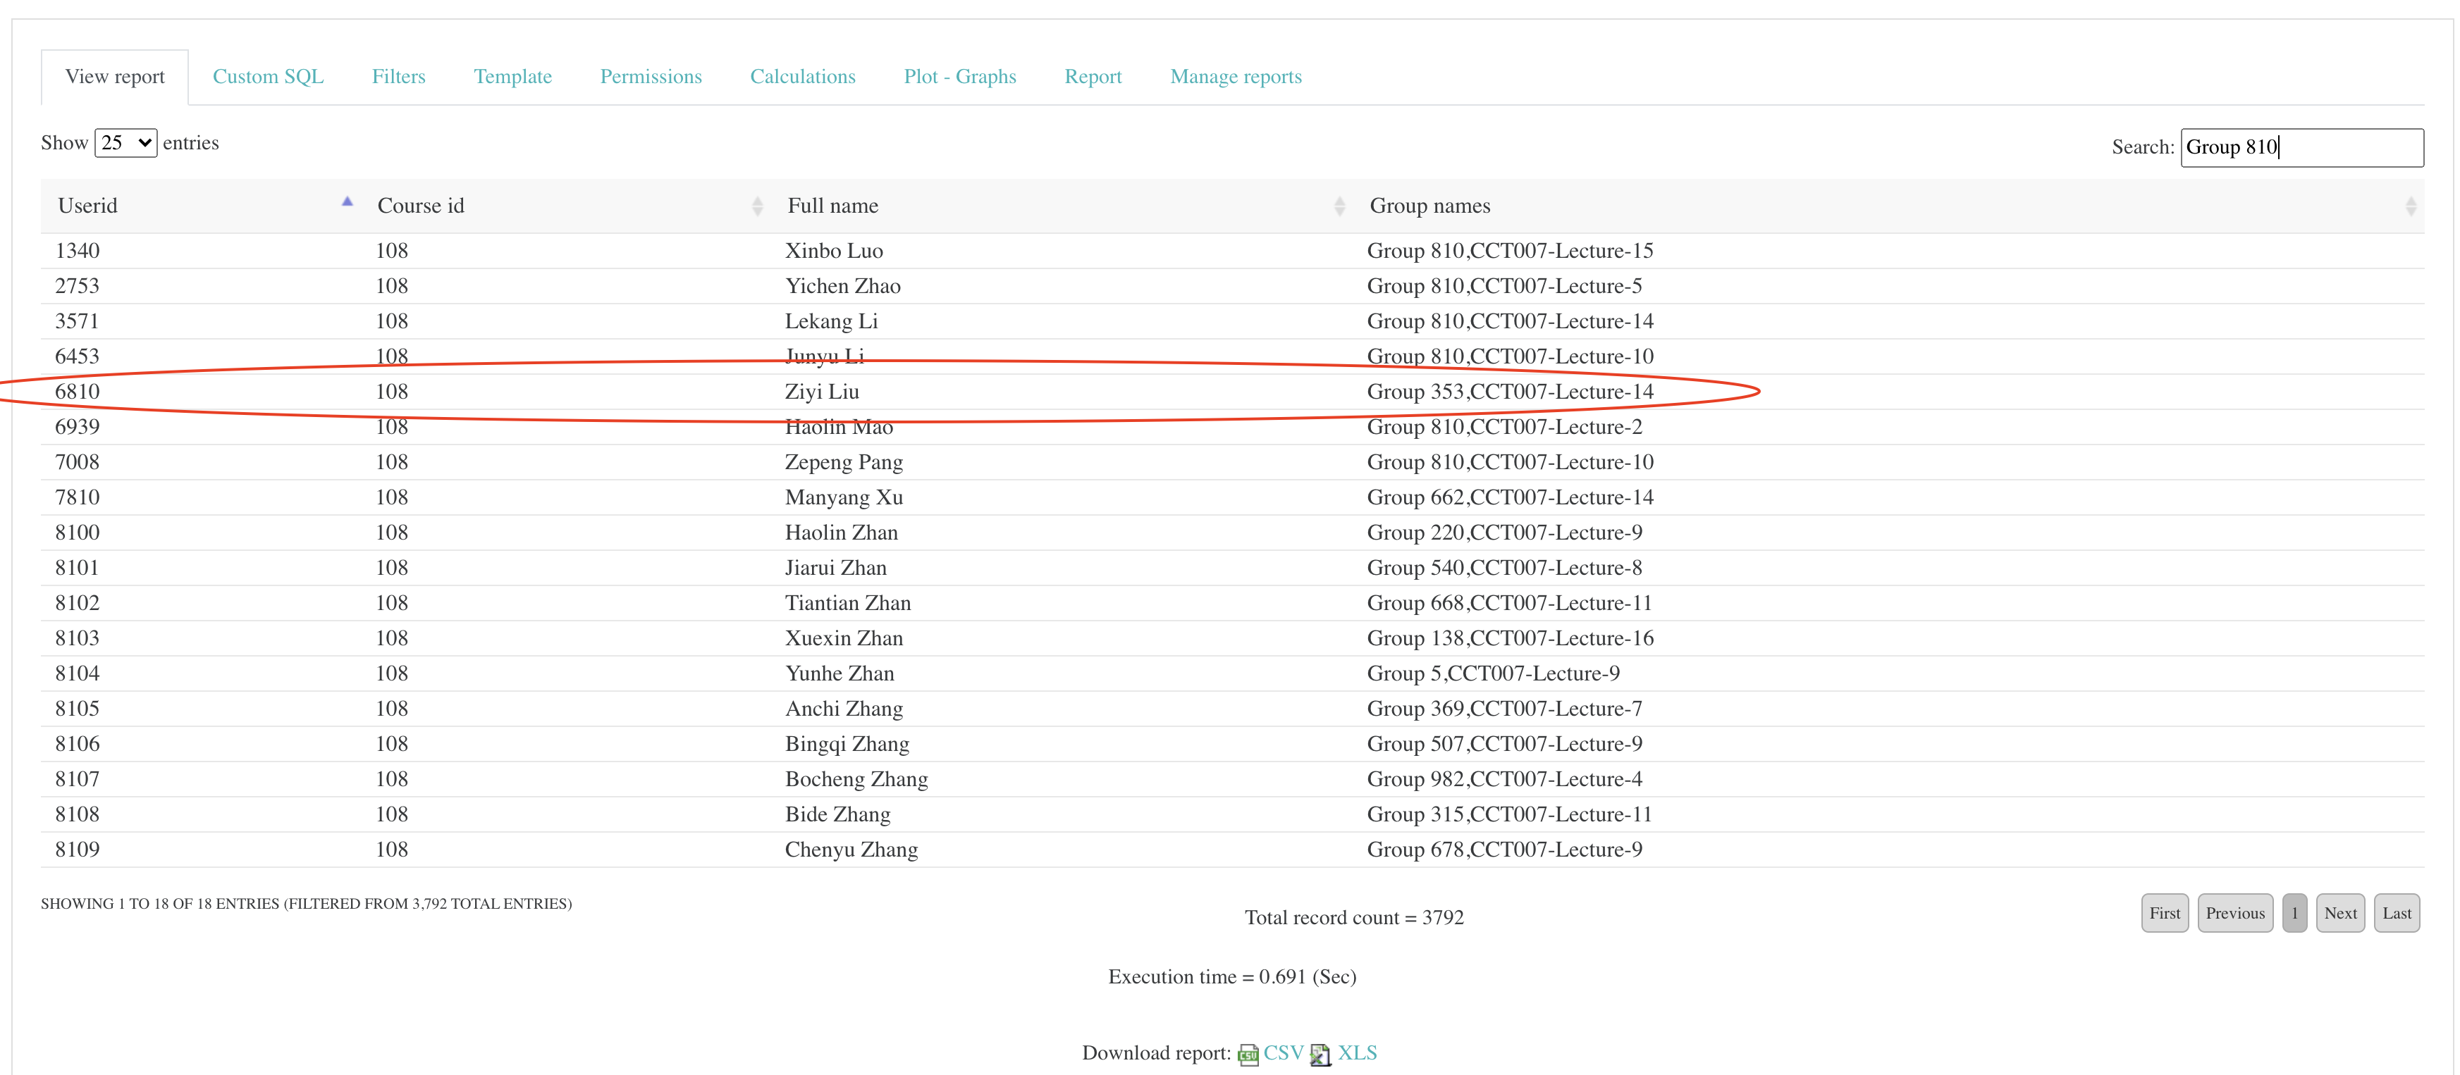The width and height of the screenshot is (2460, 1075).
Task: Select name Lekang Li
Action: [831, 322]
